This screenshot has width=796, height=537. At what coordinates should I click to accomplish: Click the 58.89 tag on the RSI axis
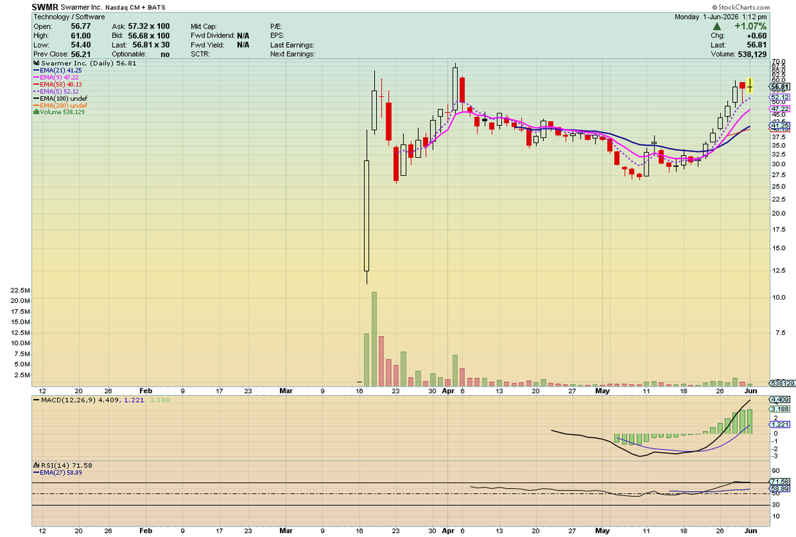[779, 489]
